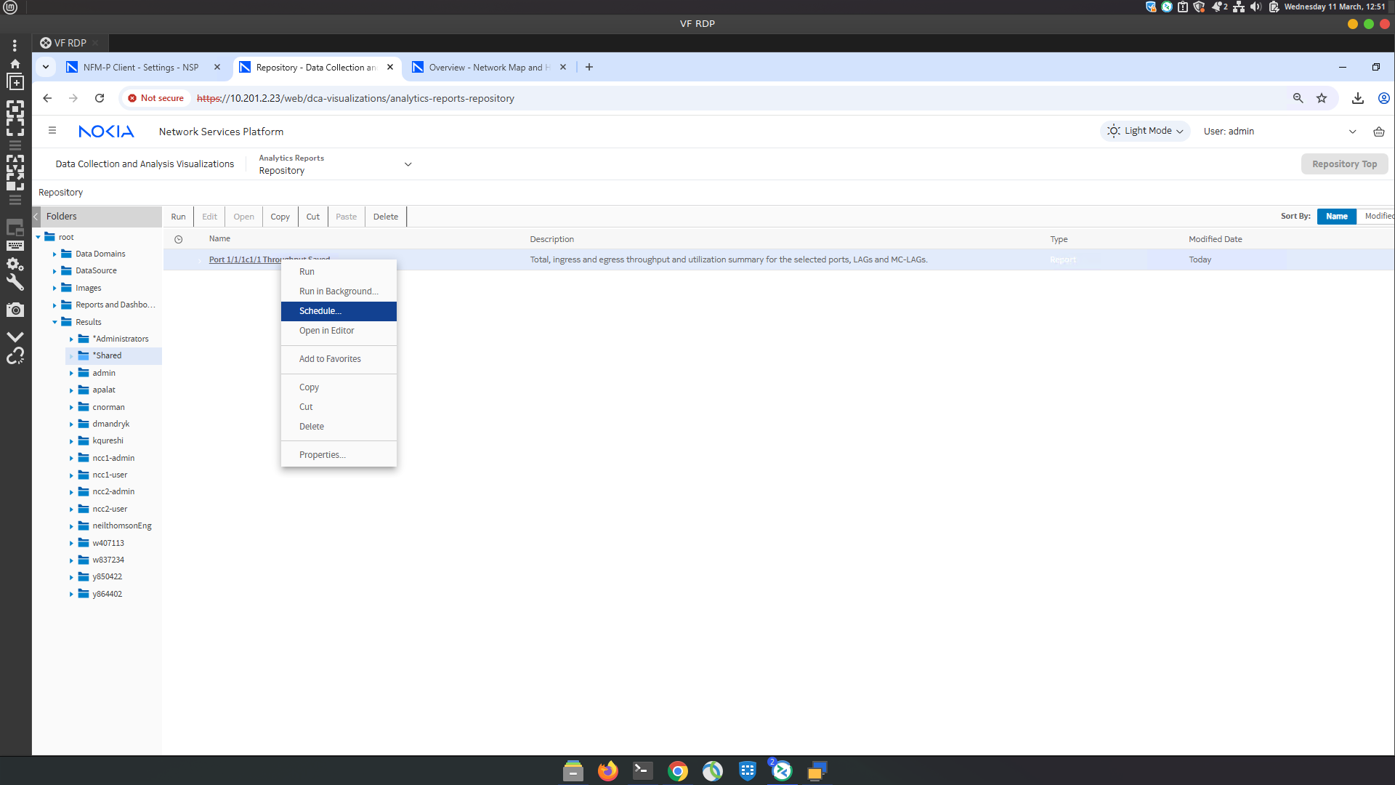The height and width of the screenshot is (785, 1395).
Task: Sort by Modified date toggle
Action: (x=1378, y=217)
